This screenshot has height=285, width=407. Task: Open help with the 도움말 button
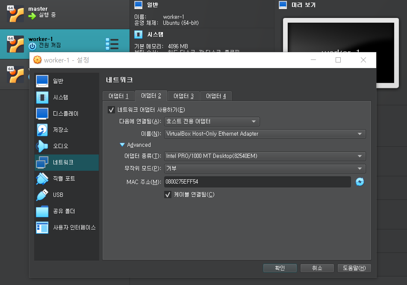pos(354,268)
